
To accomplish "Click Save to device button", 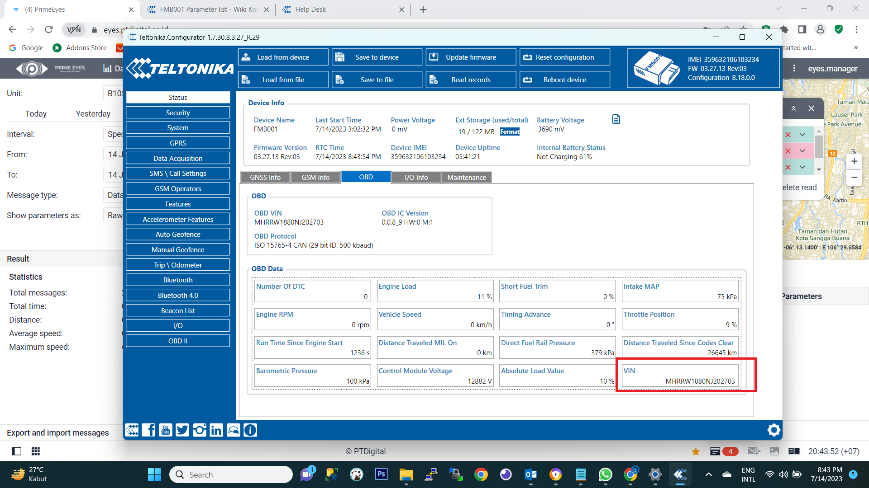I will 377,57.
